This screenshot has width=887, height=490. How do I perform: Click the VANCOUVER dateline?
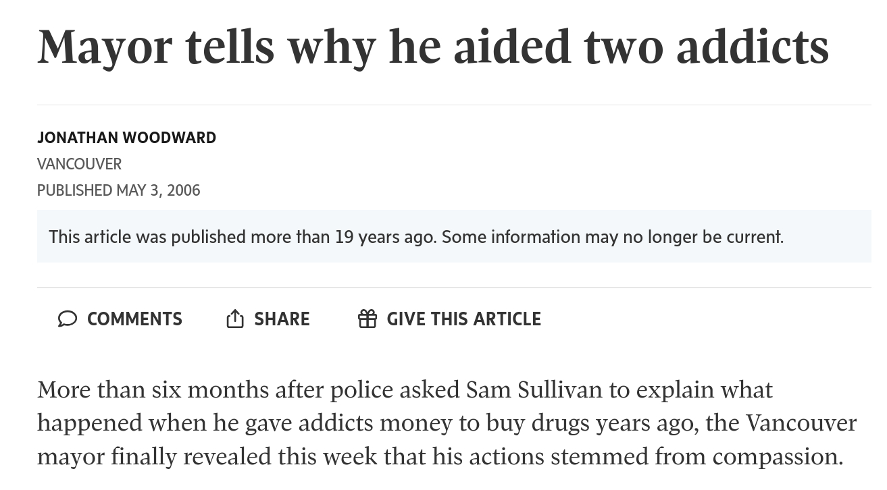pos(79,164)
